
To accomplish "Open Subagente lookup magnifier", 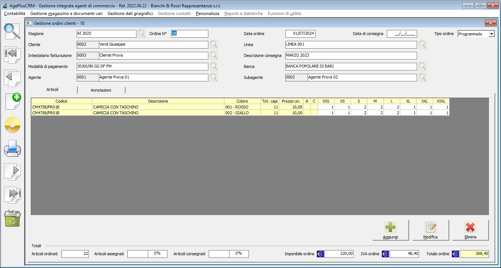I will 423,77.
